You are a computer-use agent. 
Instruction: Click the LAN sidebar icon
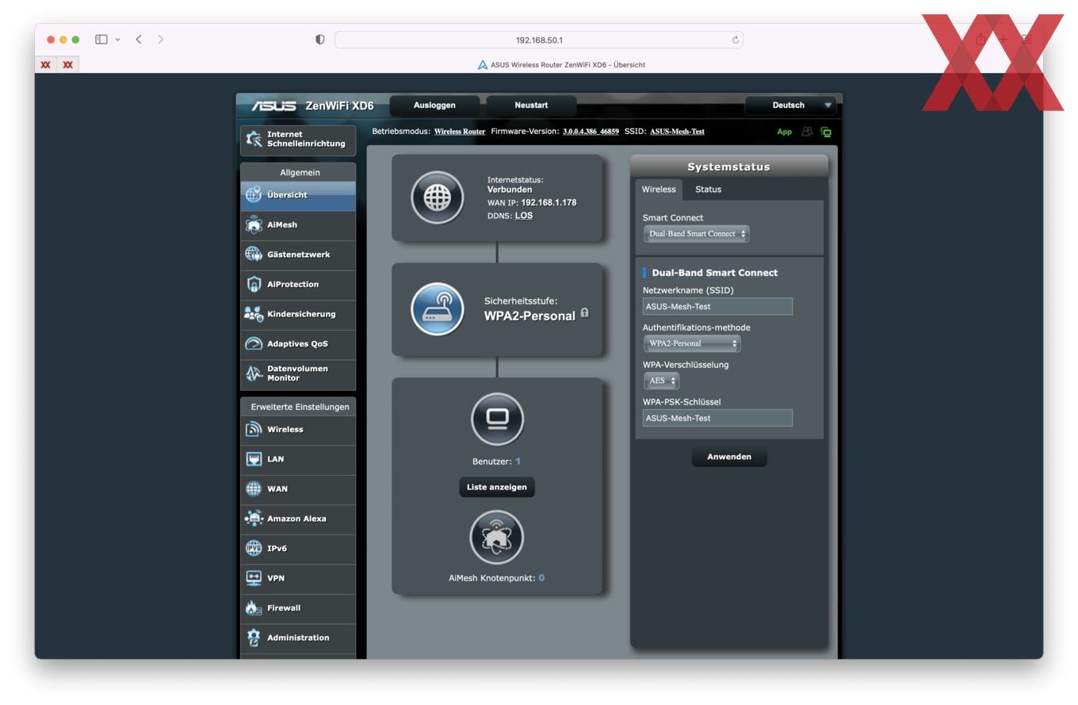click(x=254, y=459)
